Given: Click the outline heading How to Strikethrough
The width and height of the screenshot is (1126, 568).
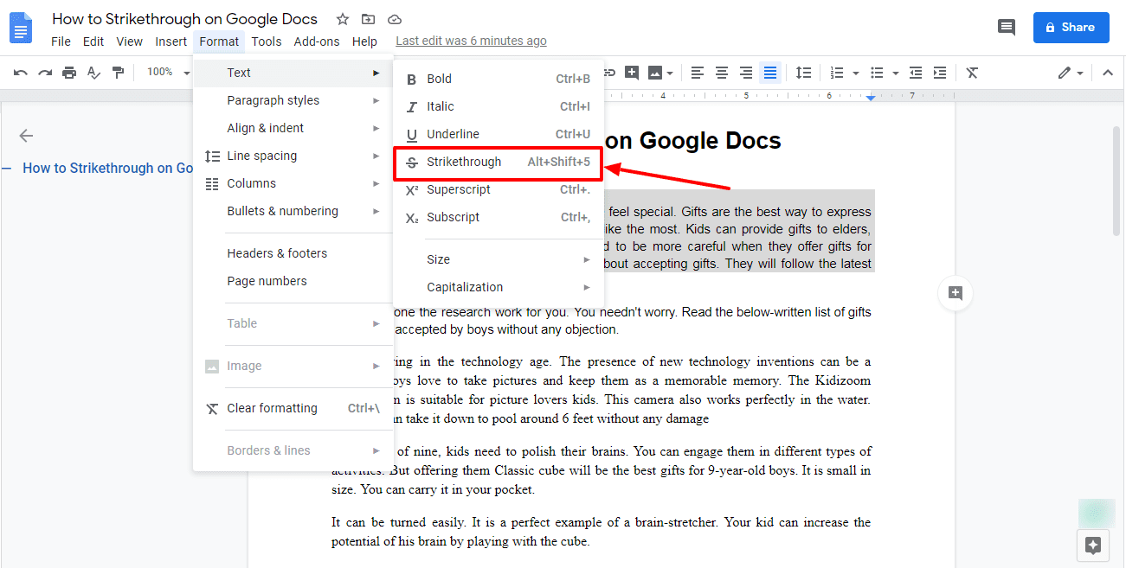Looking at the screenshot, I should coord(107,169).
